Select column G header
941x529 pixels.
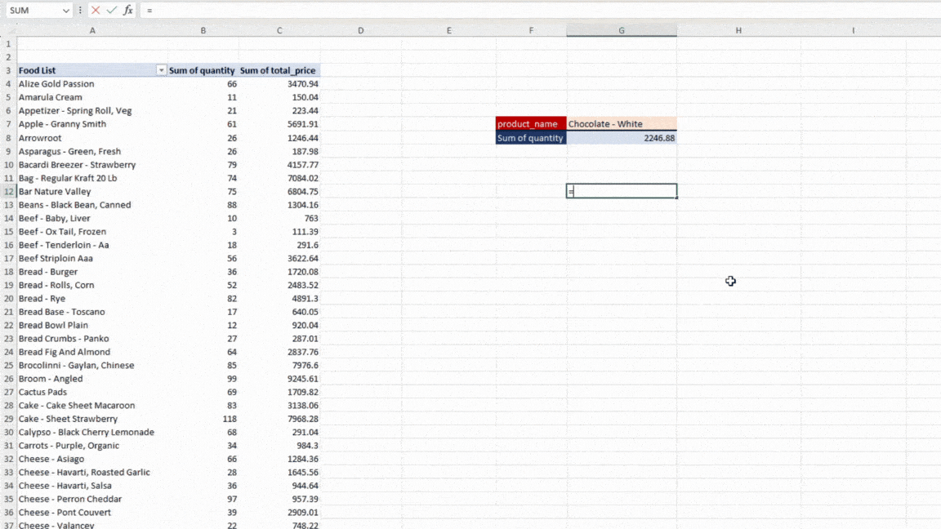coord(621,30)
